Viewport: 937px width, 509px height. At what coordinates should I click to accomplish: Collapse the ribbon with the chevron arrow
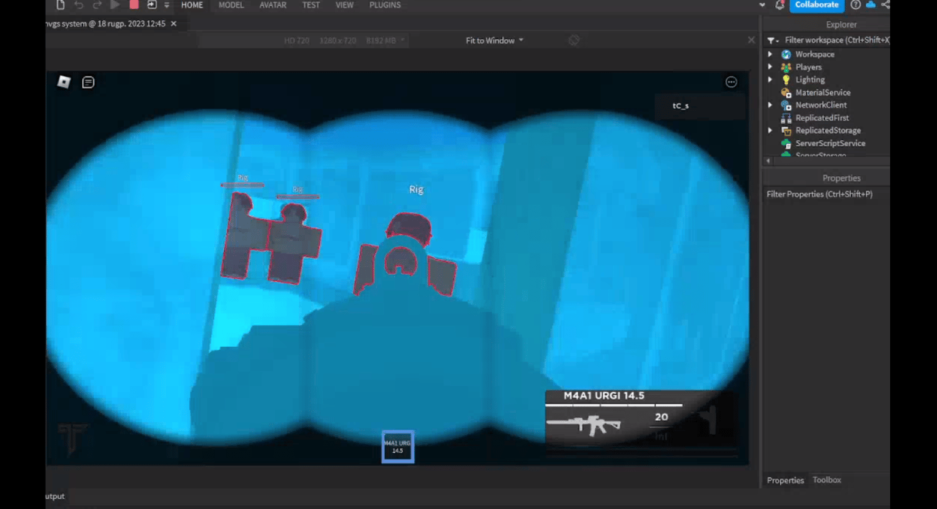pyautogui.click(x=762, y=5)
